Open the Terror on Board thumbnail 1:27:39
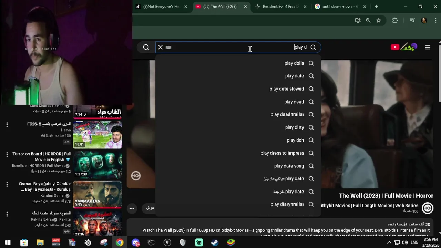This screenshot has height=248, width=441. [98, 165]
